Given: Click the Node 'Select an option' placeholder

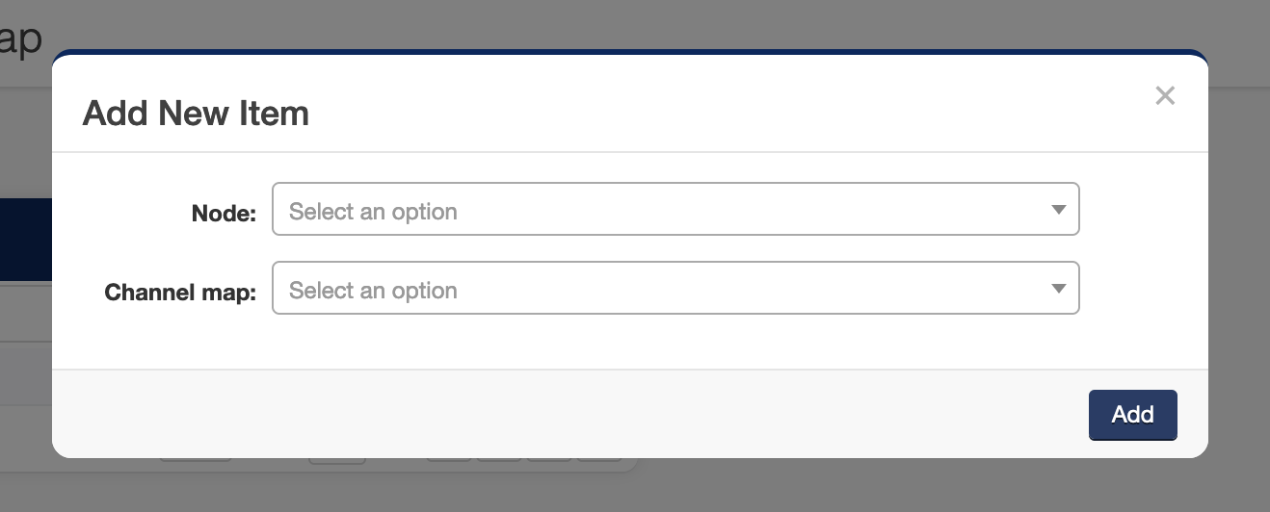Looking at the screenshot, I should pos(373,212).
